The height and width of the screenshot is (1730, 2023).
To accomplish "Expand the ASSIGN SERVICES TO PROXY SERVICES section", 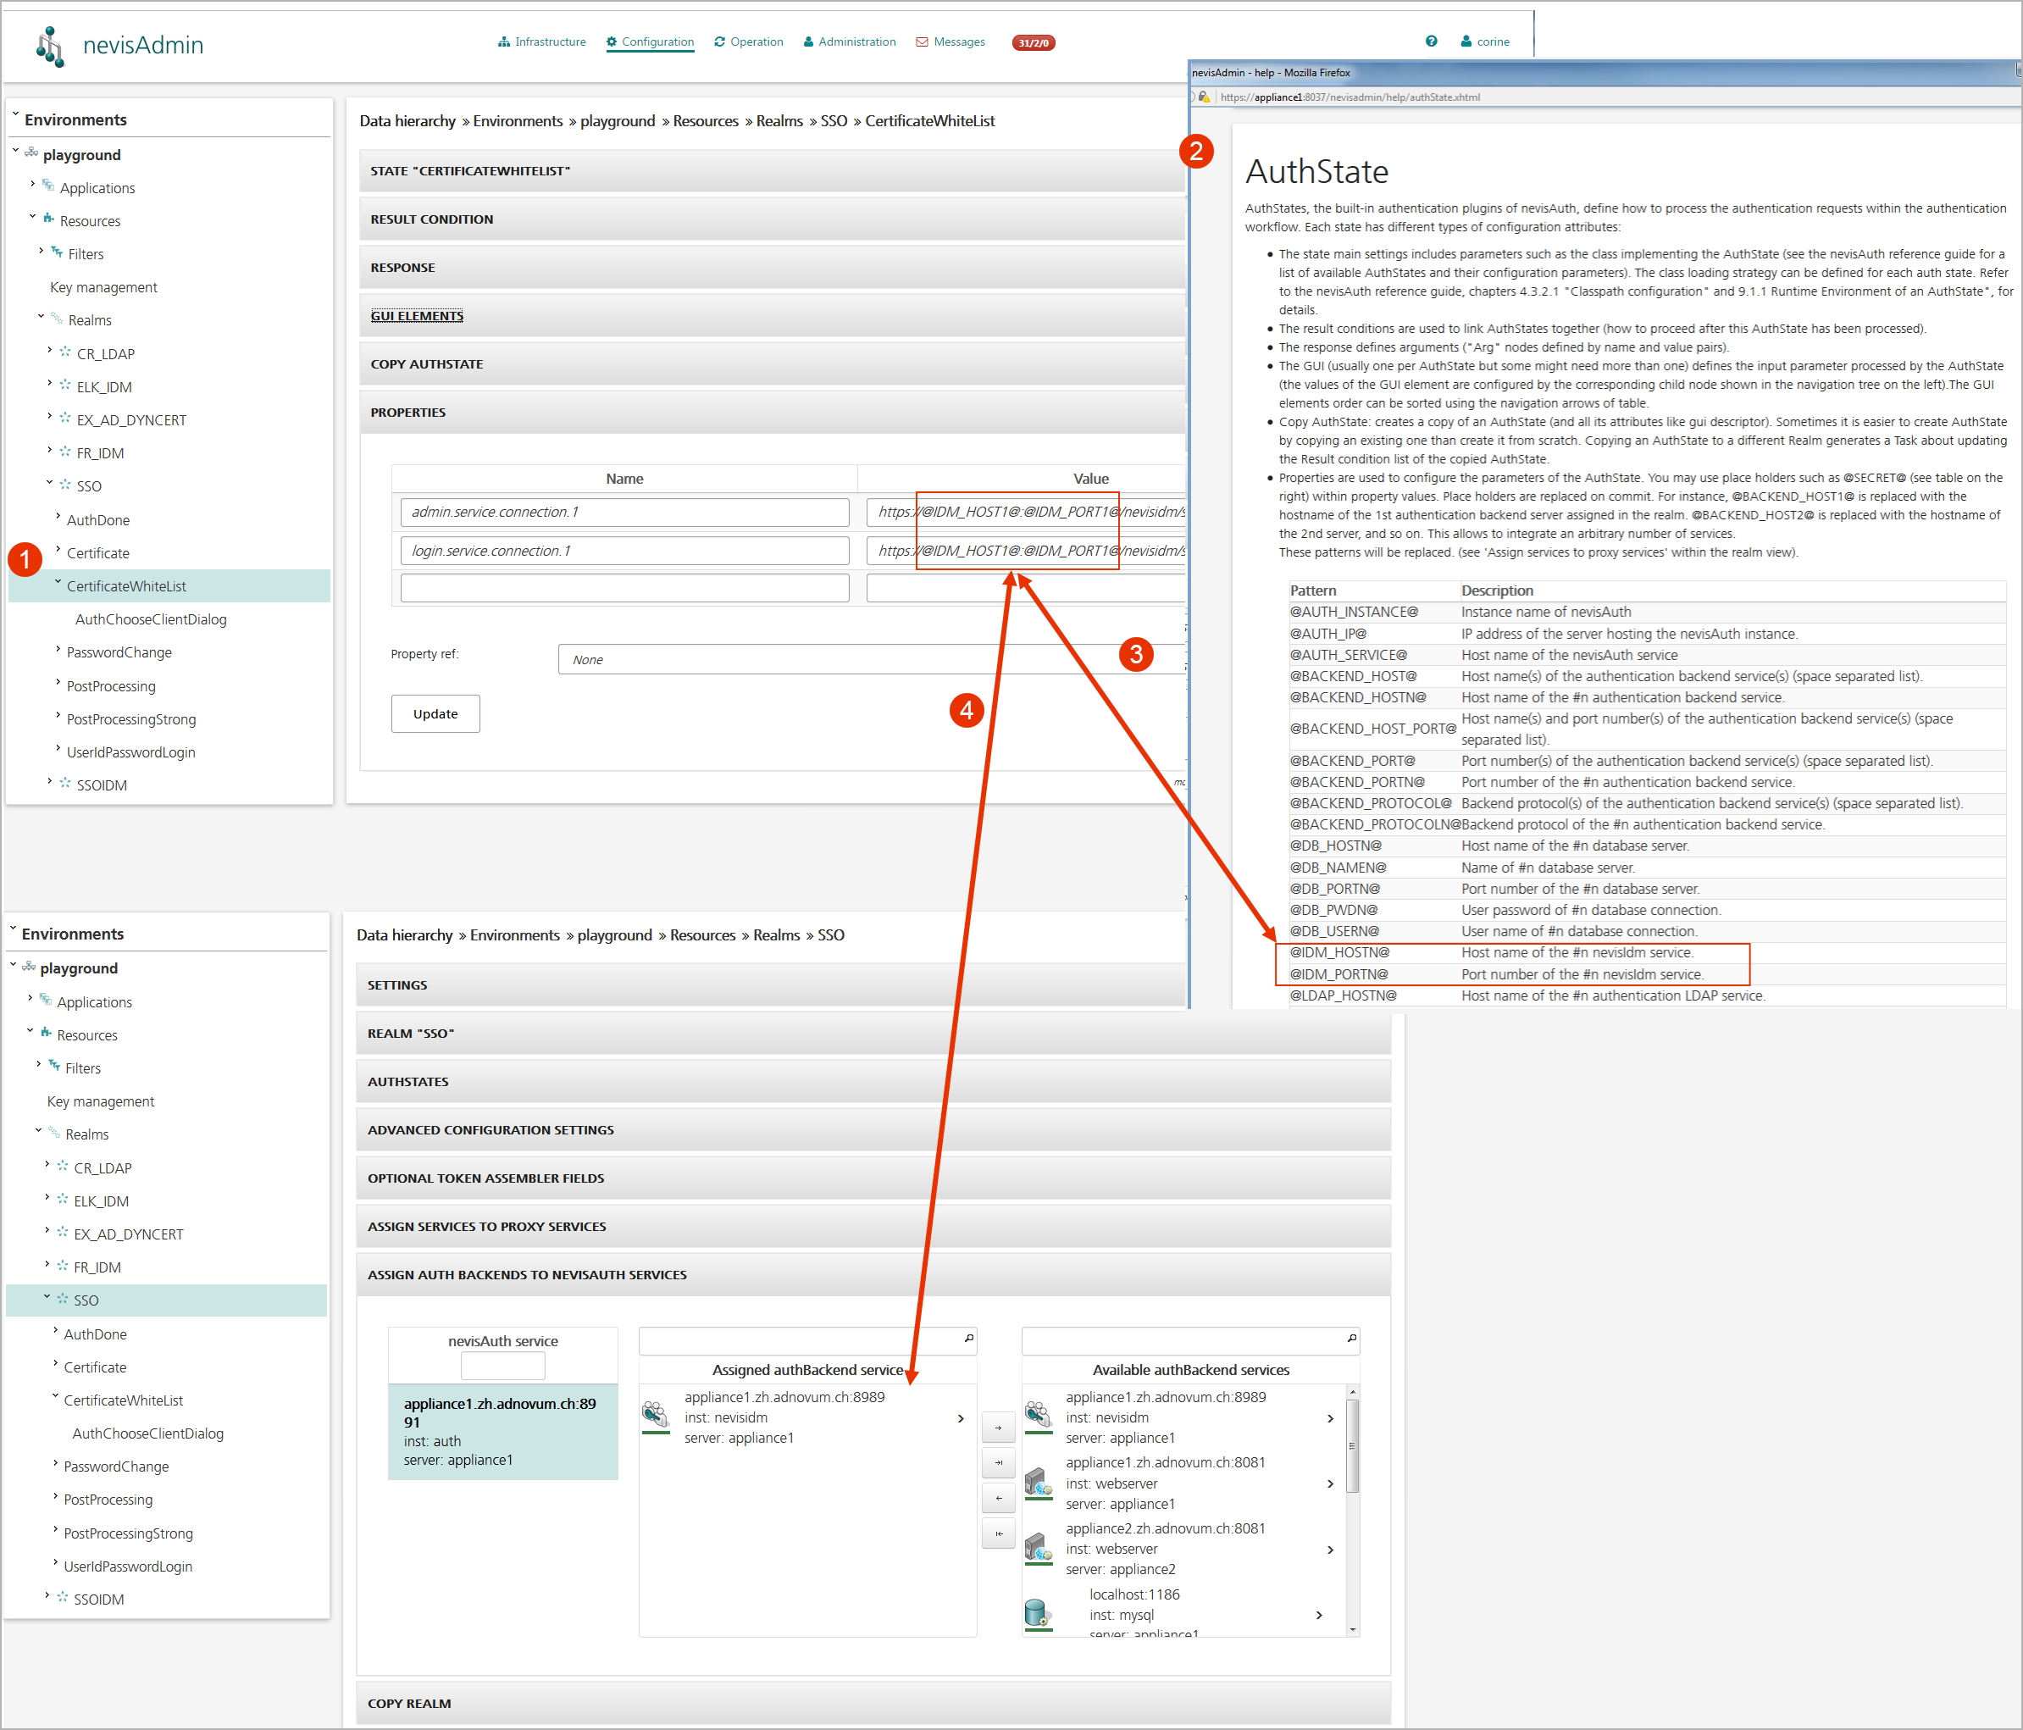I will pos(873,1226).
